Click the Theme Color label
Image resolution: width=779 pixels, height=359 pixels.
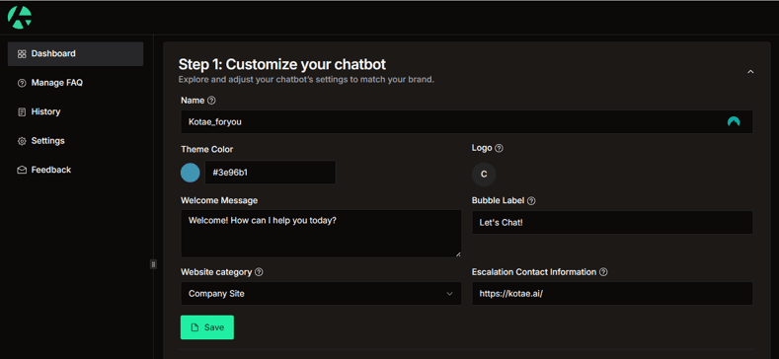(206, 149)
